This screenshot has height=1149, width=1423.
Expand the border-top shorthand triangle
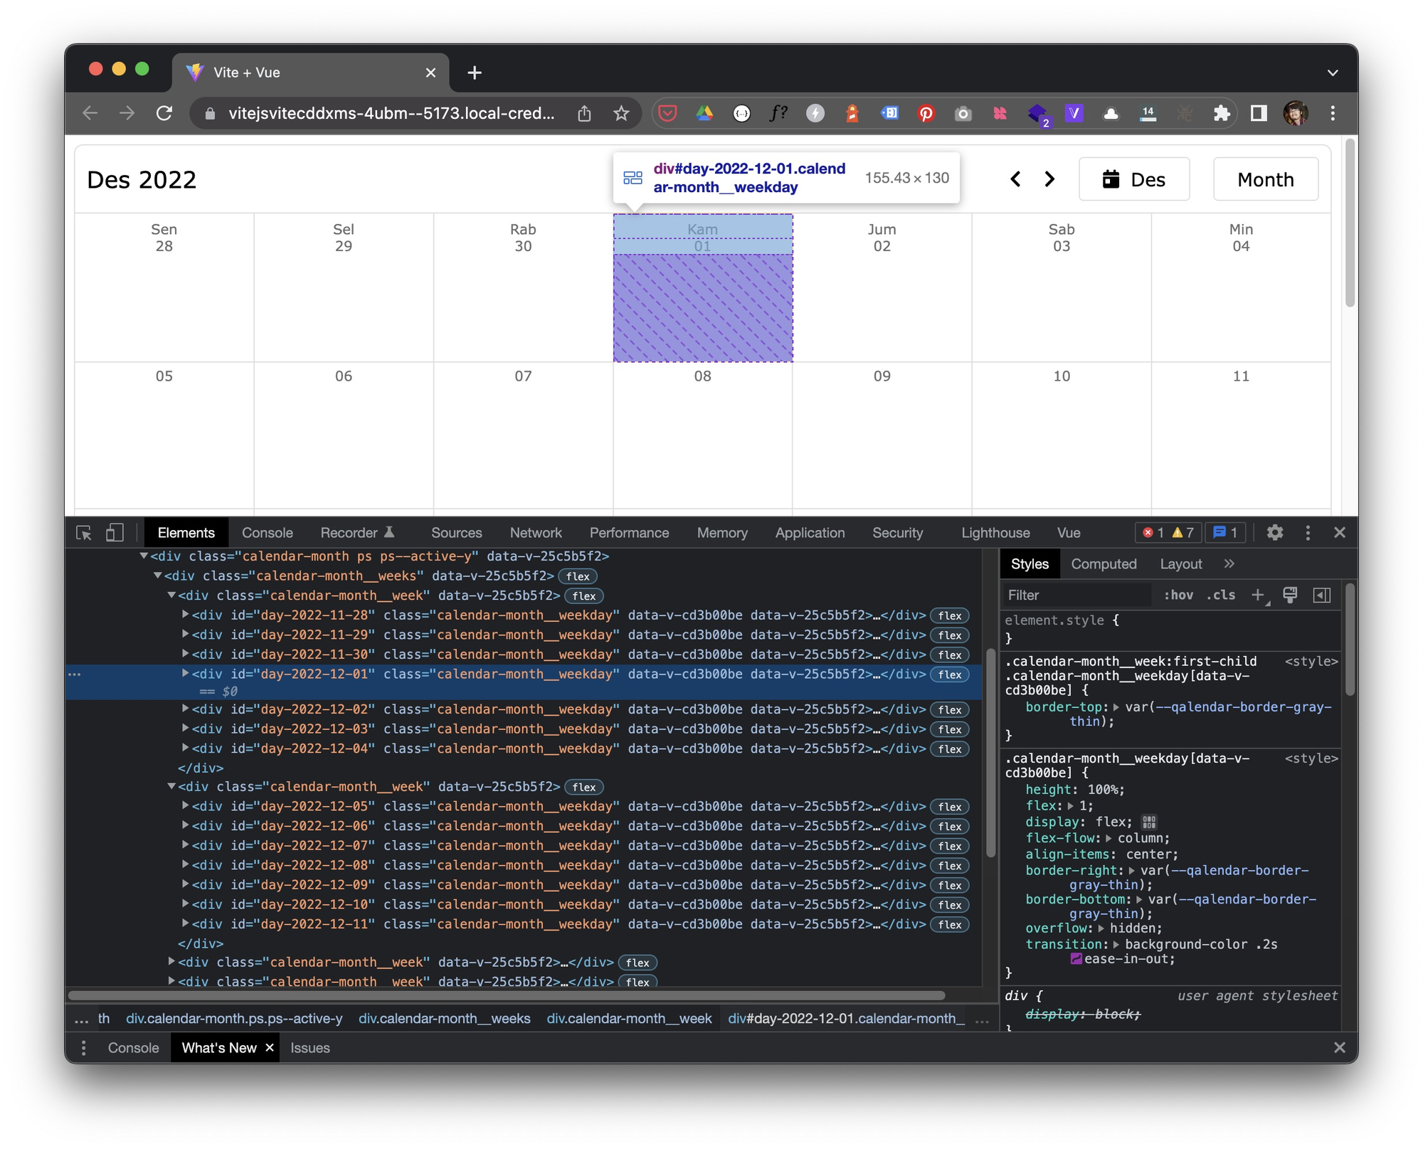(1116, 707)
